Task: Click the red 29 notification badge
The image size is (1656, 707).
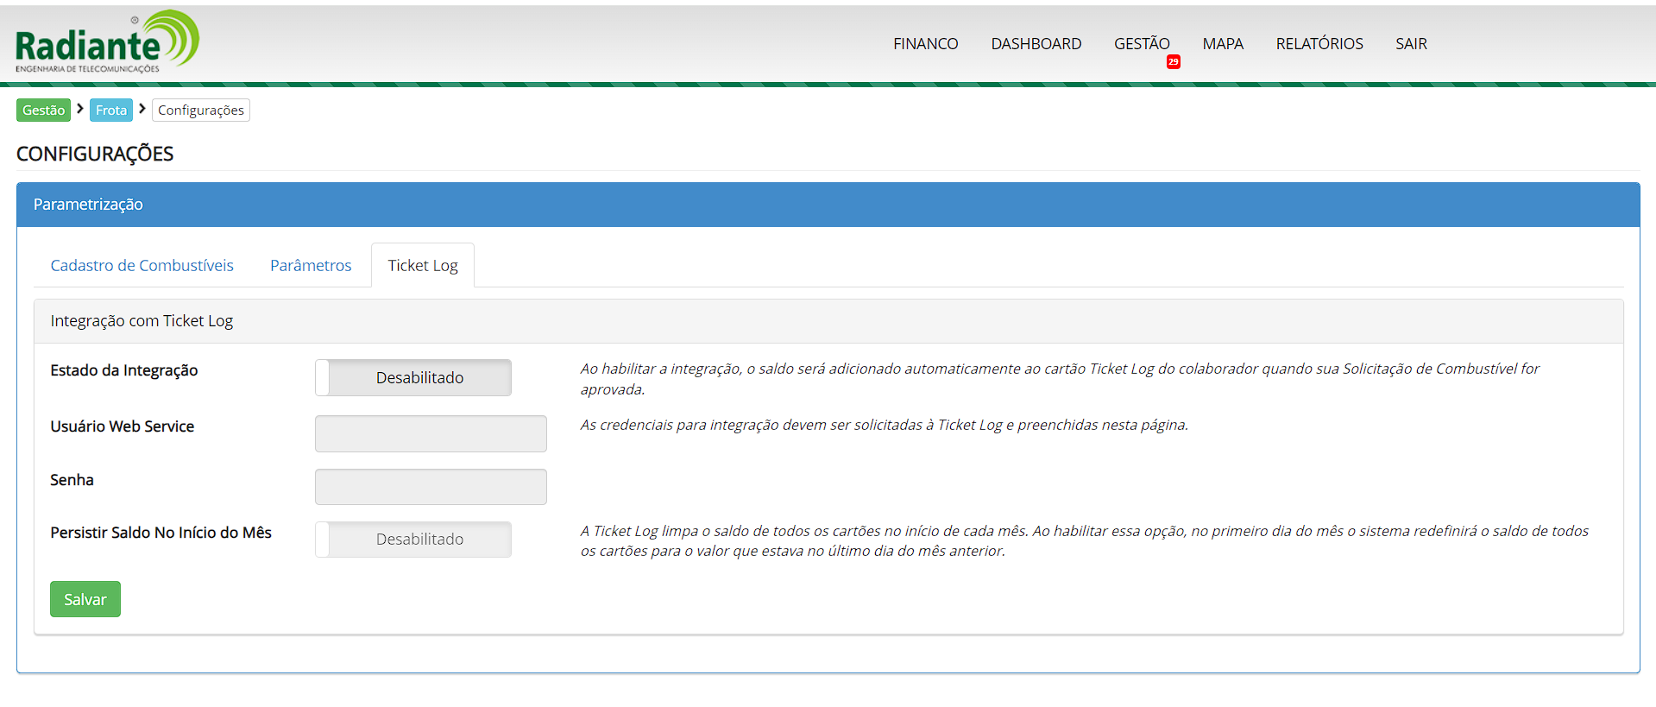Action: coord(1173,62)
